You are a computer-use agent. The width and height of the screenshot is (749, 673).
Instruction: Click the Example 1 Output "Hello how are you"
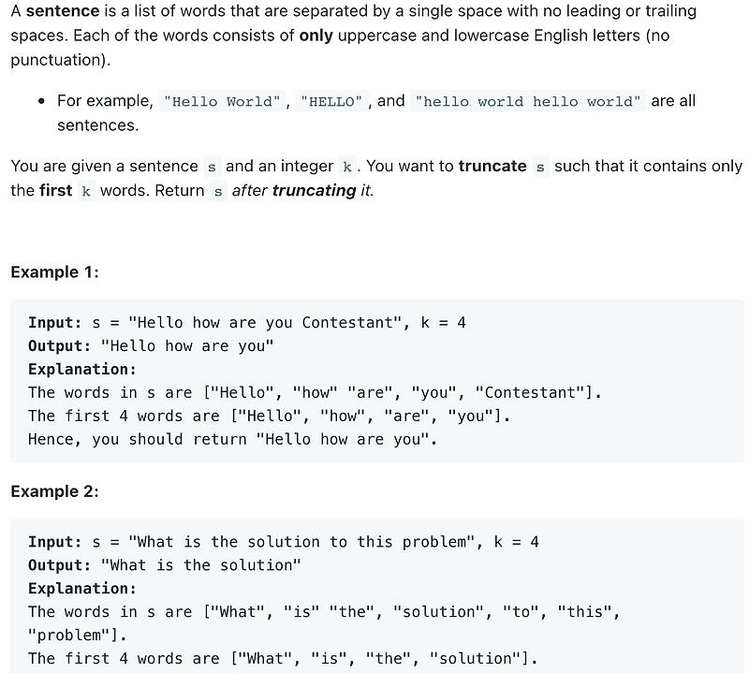pyautogui.click(x=187, y=346)
